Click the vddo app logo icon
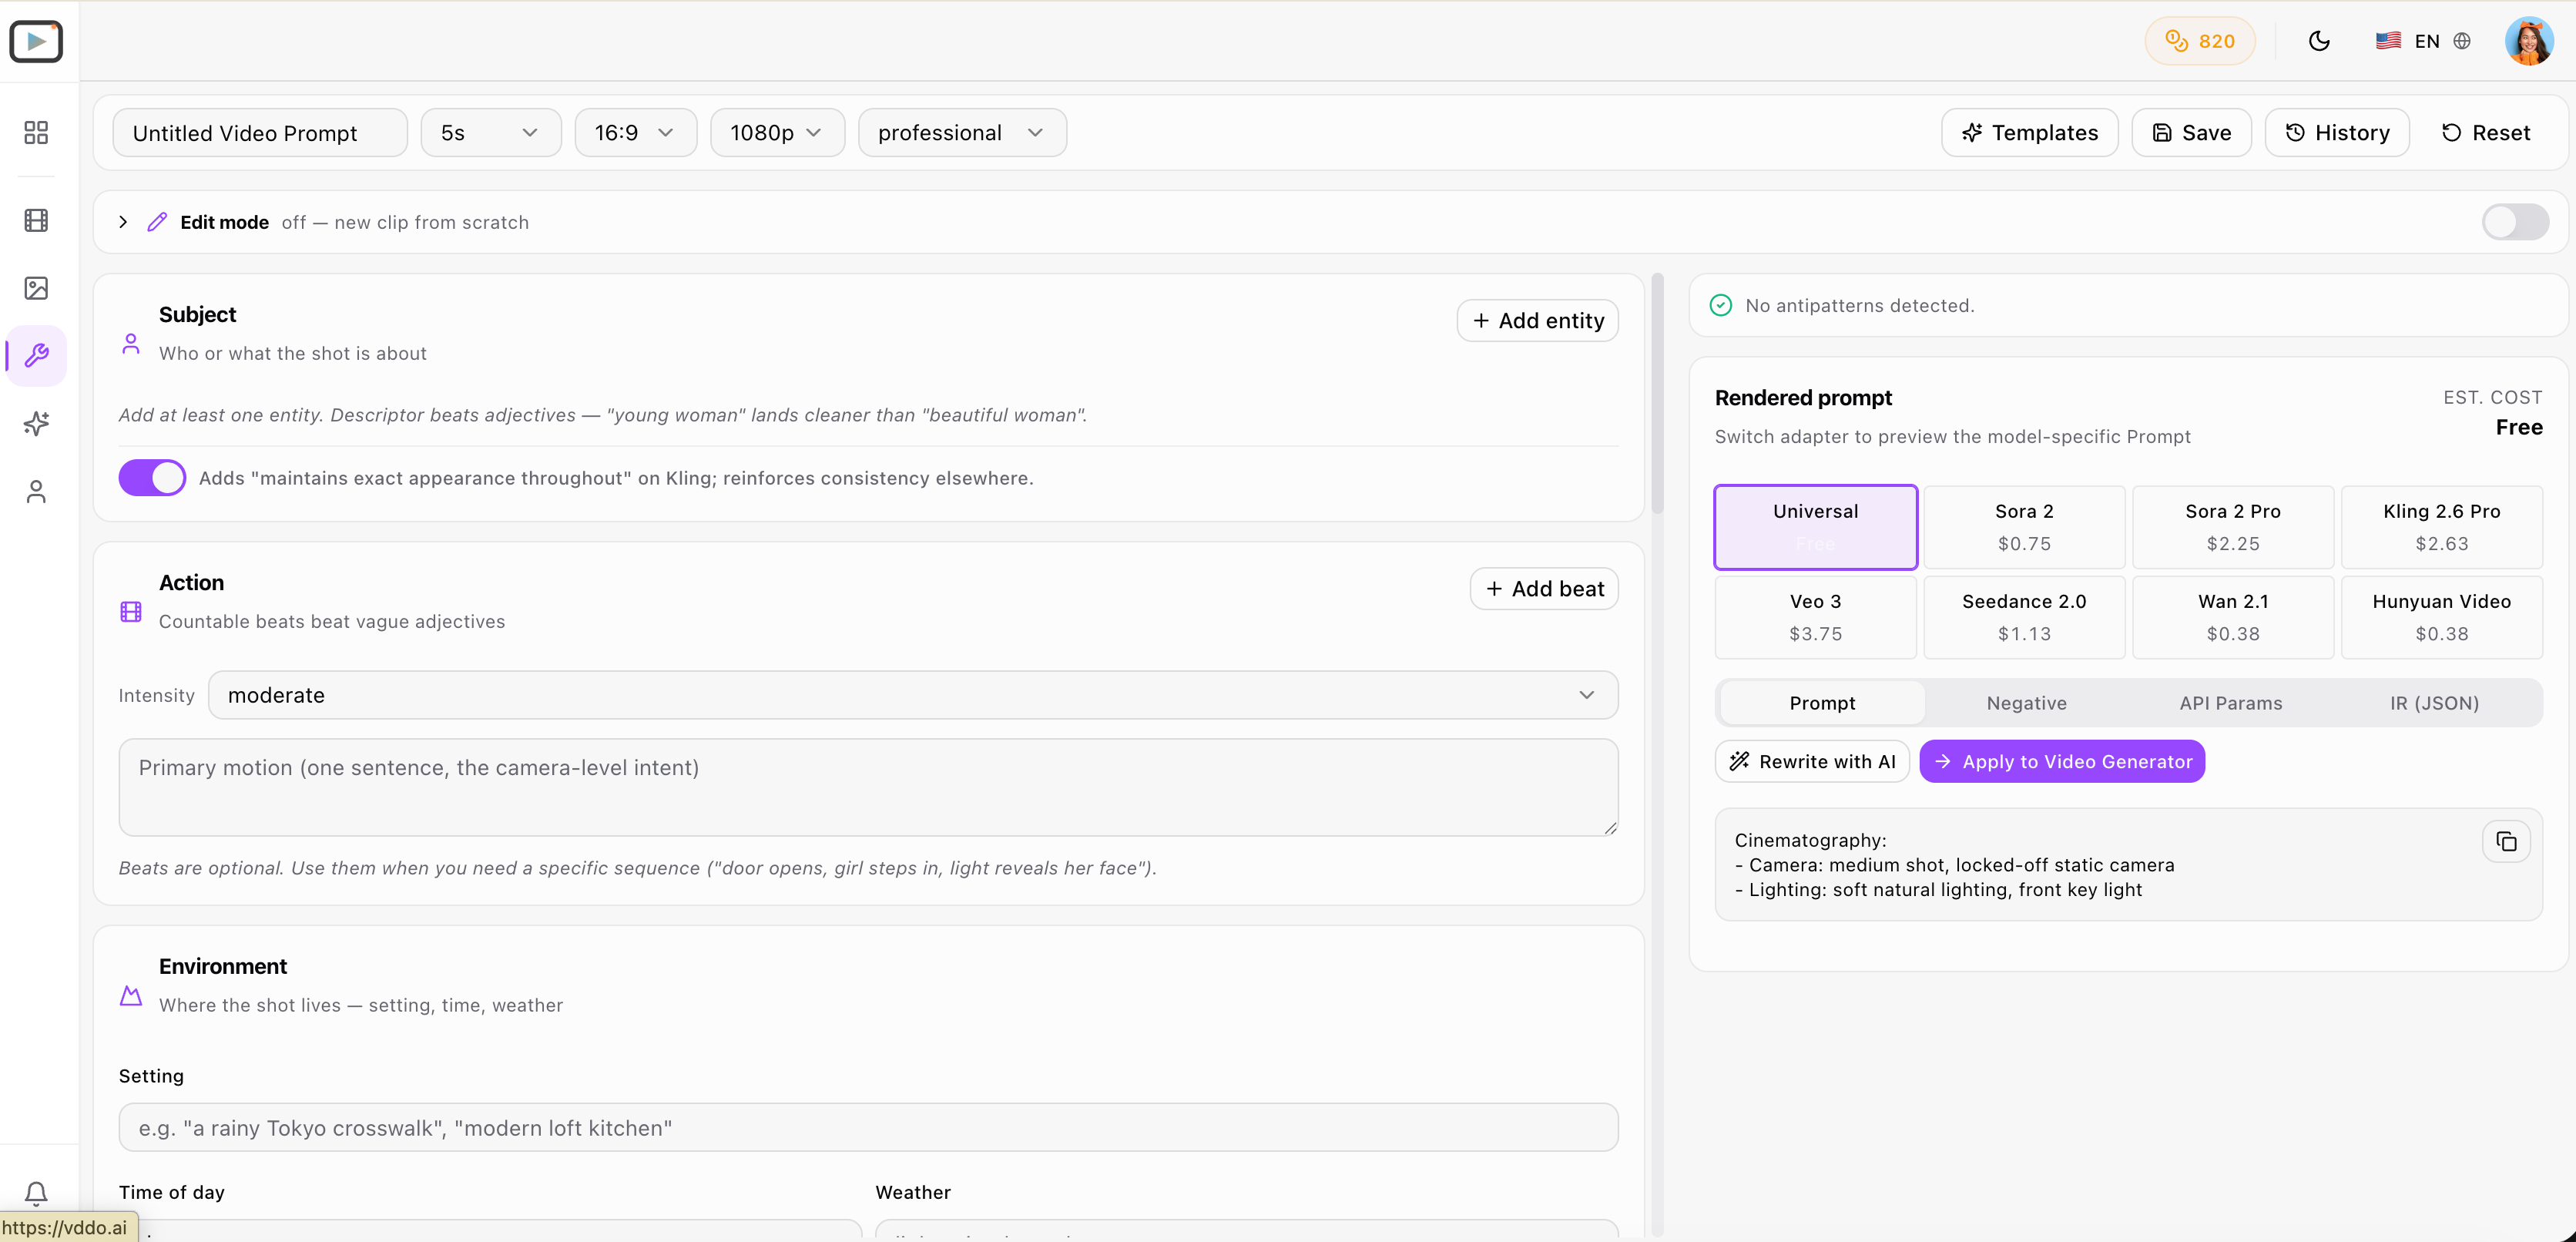Screen dimensions: 2576x1242 point(36,41)
